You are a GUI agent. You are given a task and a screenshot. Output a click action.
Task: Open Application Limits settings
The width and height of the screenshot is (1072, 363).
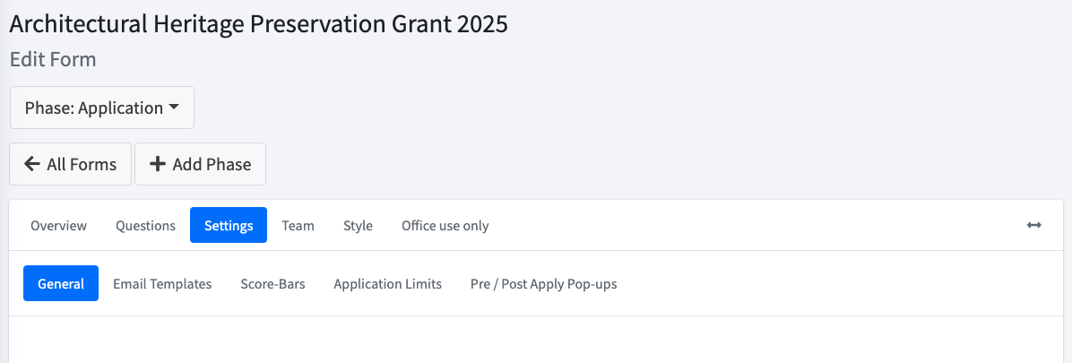(x=387, y=283)
